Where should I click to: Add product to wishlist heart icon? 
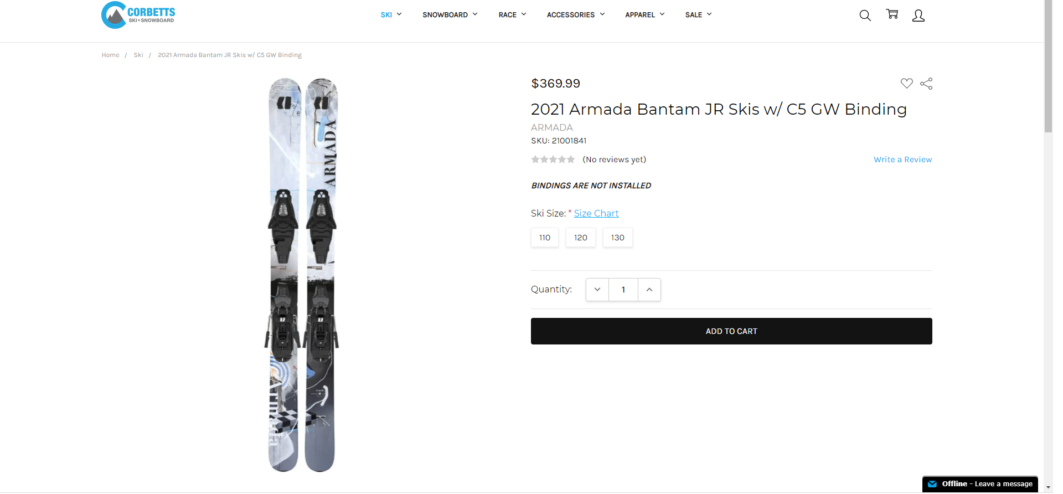907,83
